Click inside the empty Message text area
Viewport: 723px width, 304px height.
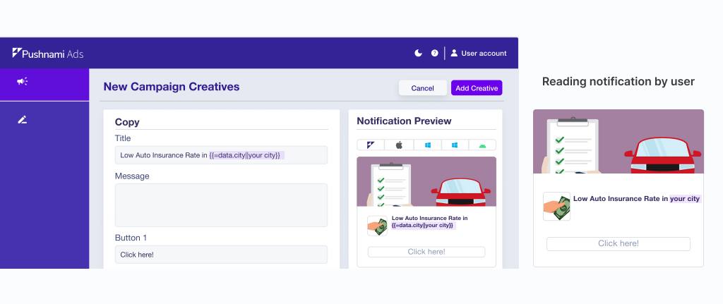coord(221,205)
